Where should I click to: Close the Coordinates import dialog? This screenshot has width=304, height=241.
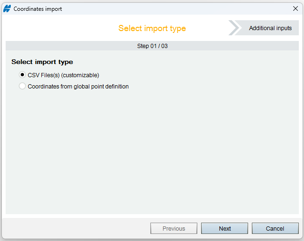pyautogui.click(x=295, y=8)
